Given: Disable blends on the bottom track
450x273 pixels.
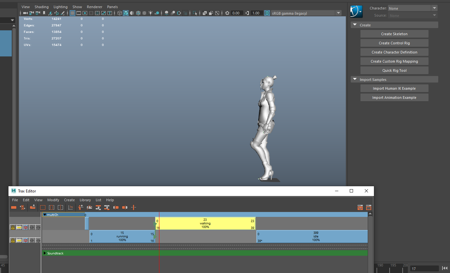Looking at the screenshot, I should 25,240.
